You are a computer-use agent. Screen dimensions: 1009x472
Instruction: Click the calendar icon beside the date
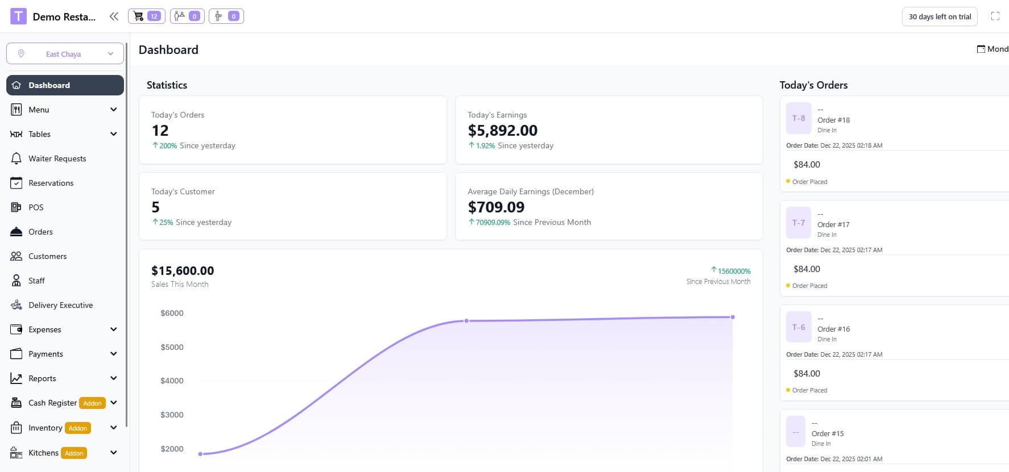click(981, 49)
